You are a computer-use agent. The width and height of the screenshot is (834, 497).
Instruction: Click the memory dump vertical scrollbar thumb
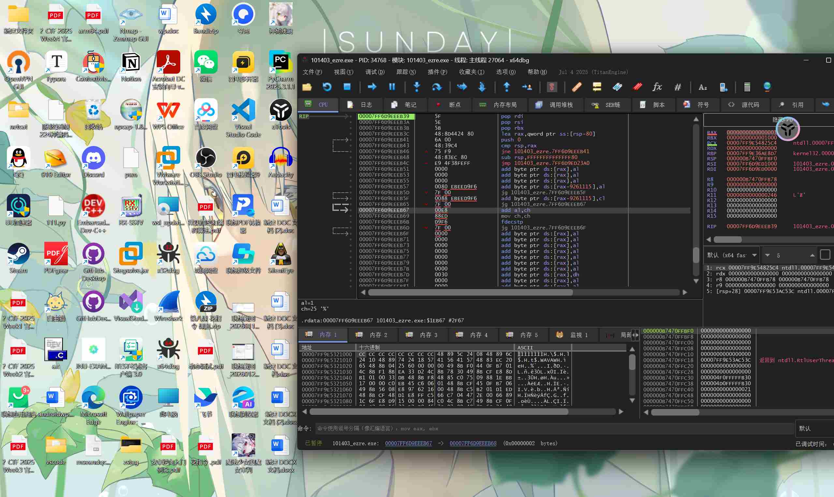click(632, 362)
